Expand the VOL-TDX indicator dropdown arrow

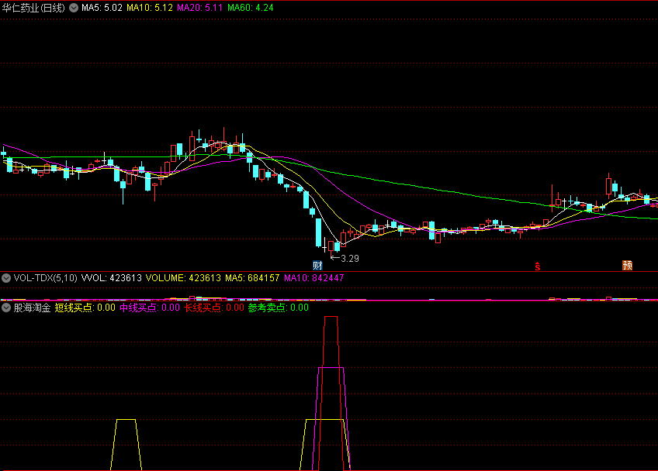point(6,278)
